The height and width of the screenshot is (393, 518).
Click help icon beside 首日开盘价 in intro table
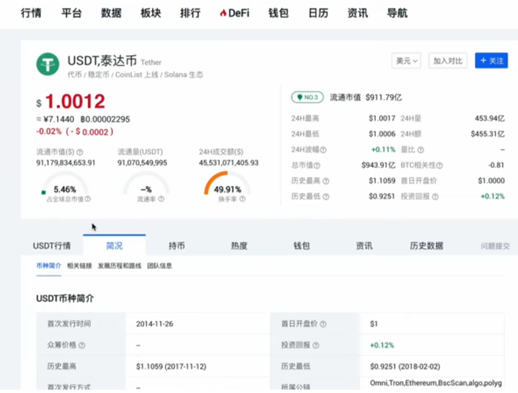point(324,325)
